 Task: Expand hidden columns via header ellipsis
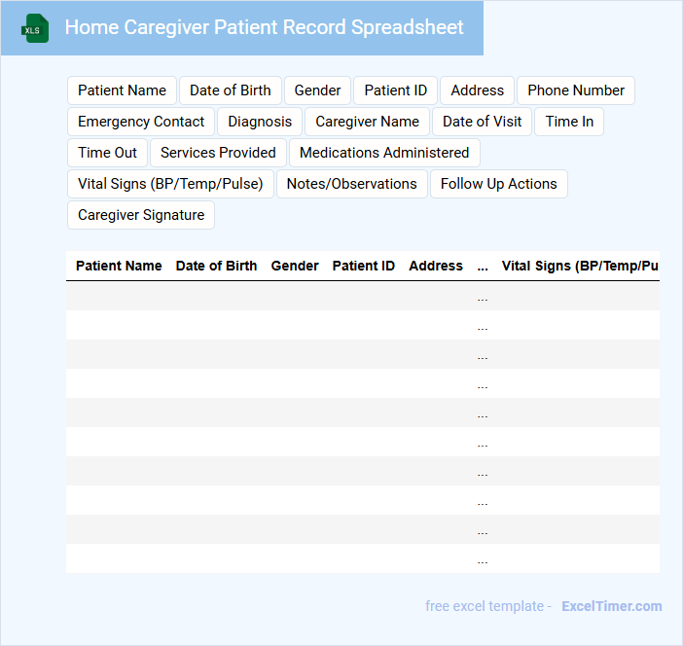(x=483, y=266)
